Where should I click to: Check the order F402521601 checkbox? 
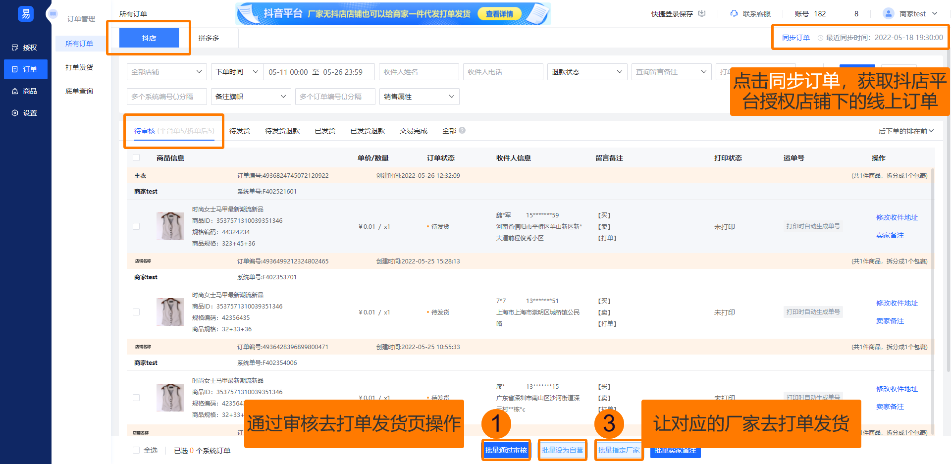pyautogui.click(x=136, y=226)
